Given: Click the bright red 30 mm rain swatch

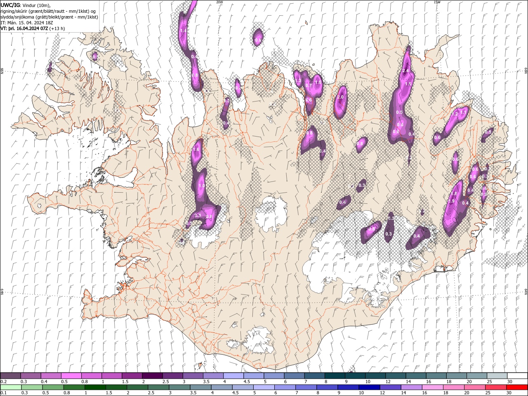Looking at the screenshot, I should 517,387.
